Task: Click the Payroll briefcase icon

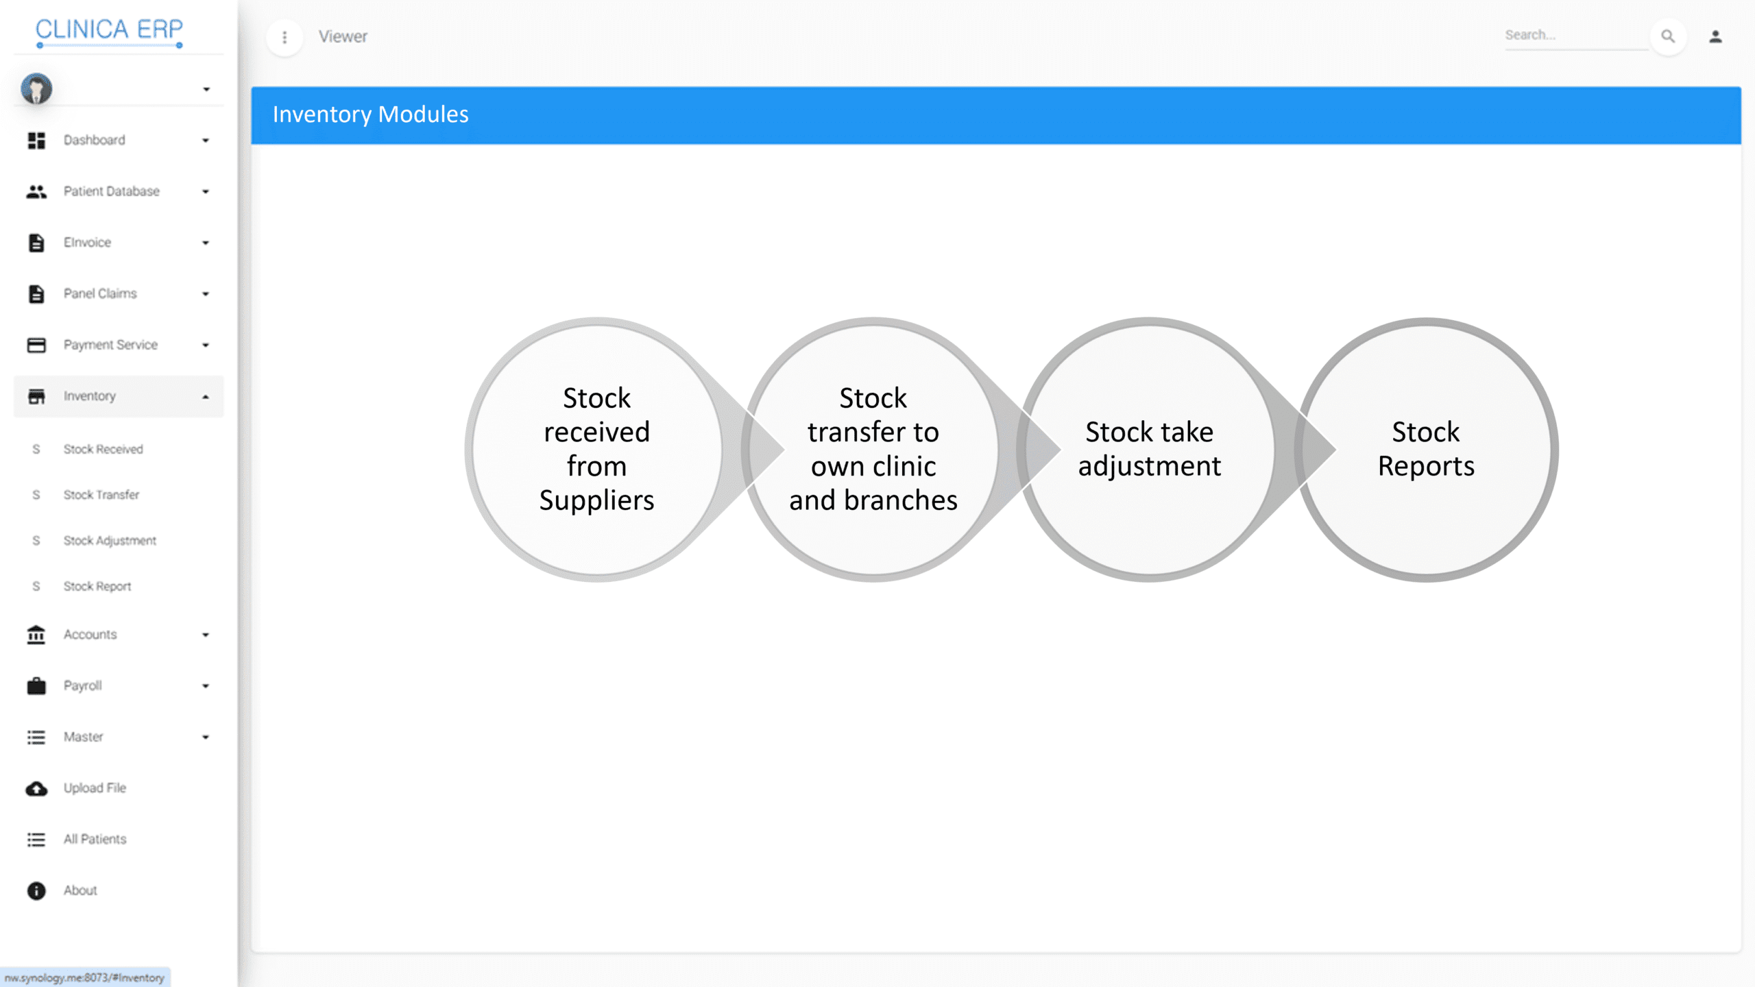Action: tap(36, 686)
